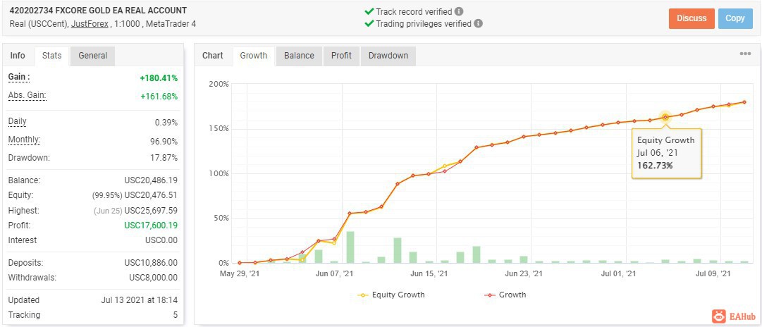The height and width of the screenshot is (327, 762).
Task: Click the blue Copy button
Action: (735, 18)
